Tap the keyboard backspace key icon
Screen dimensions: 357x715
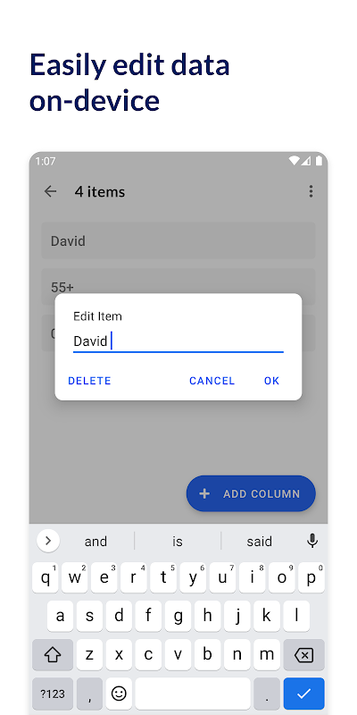pyautogui.click(x=303, y=655)
